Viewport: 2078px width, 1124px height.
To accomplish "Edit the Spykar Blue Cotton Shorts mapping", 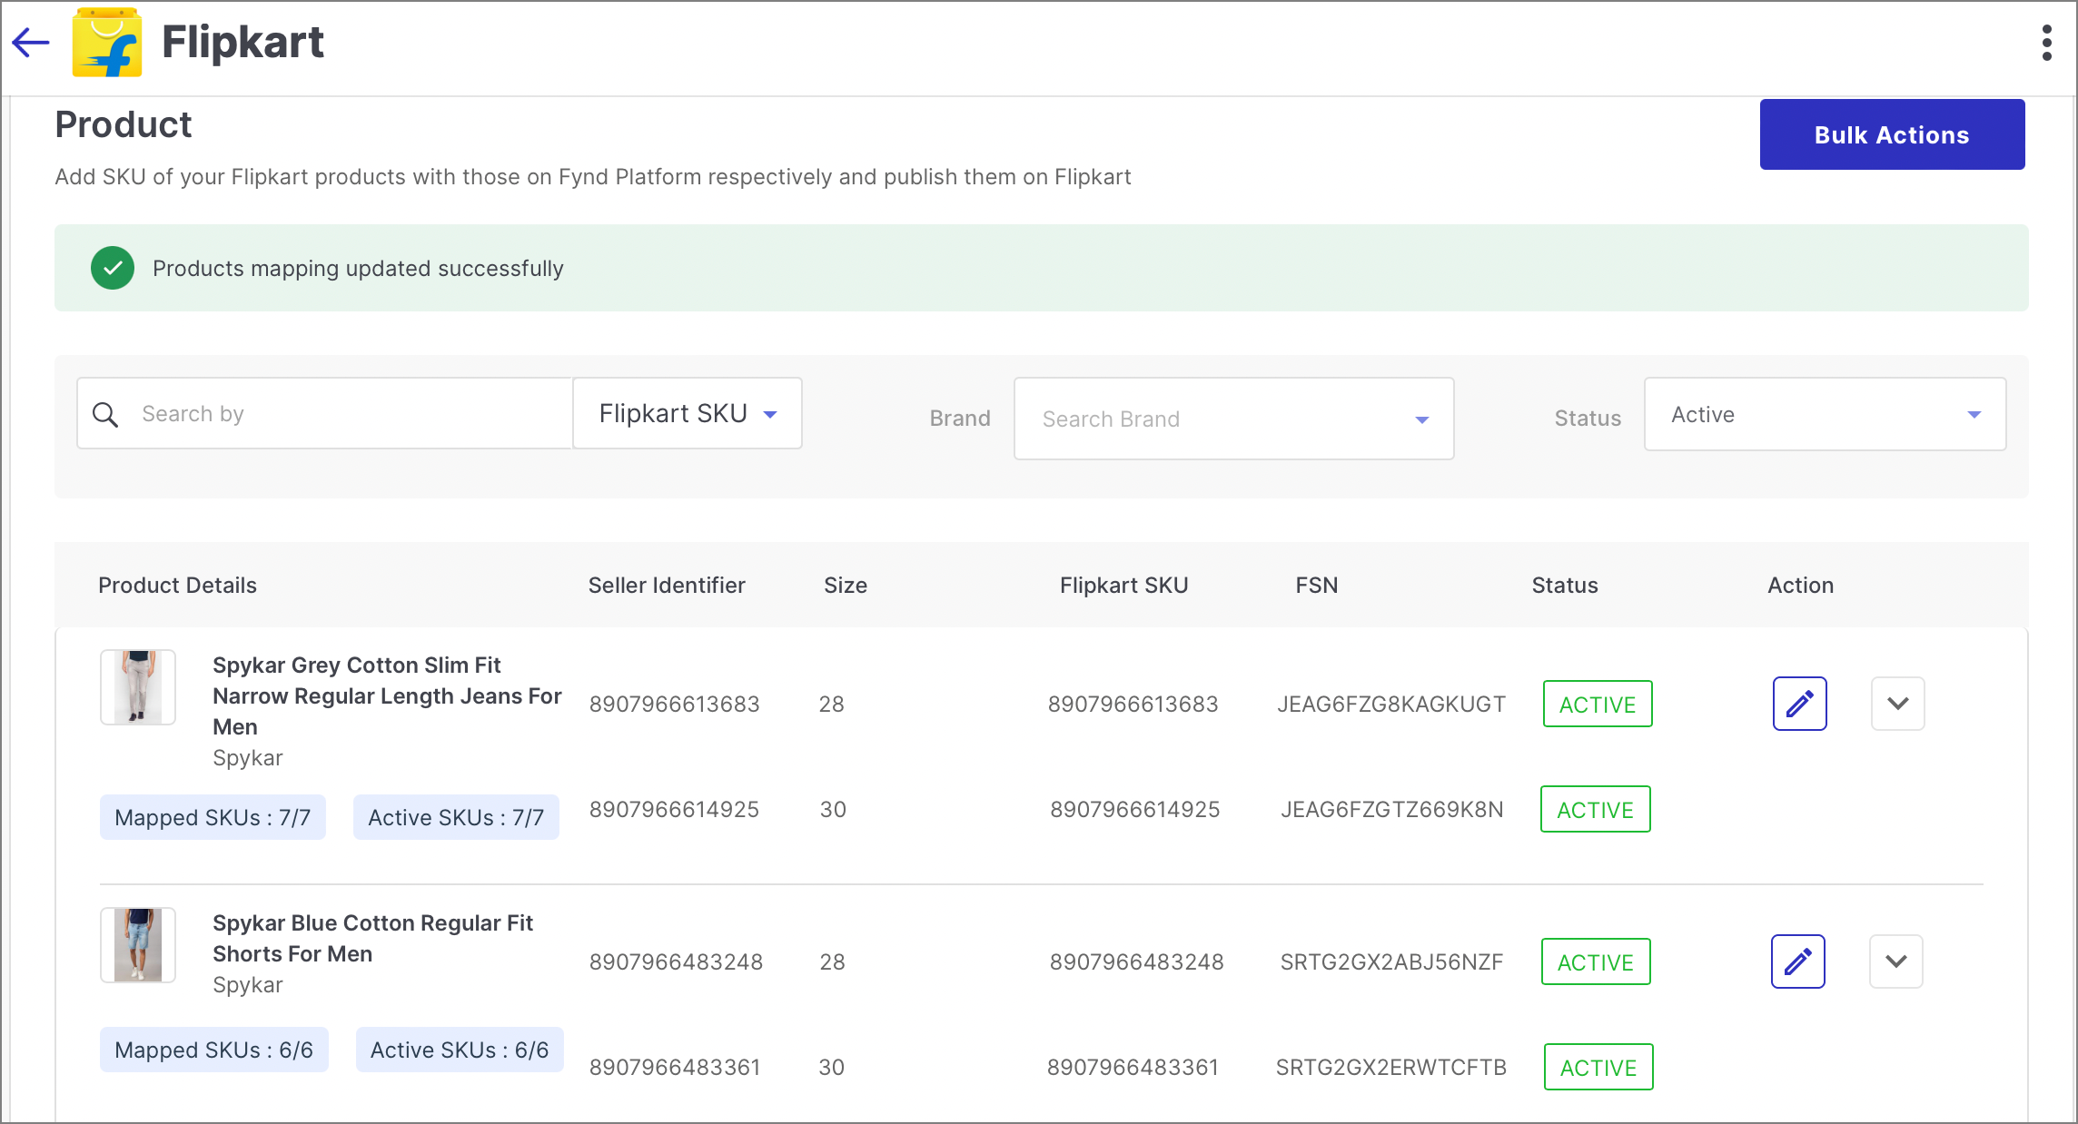I will (x=1797, y=961).
